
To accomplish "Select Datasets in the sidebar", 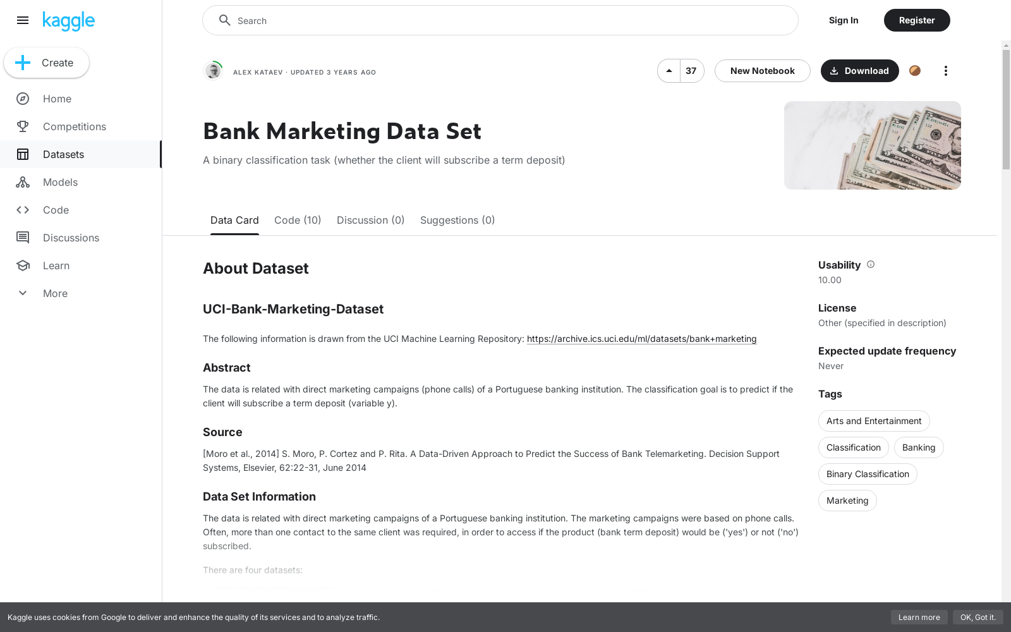I will (x=63, y=154).
